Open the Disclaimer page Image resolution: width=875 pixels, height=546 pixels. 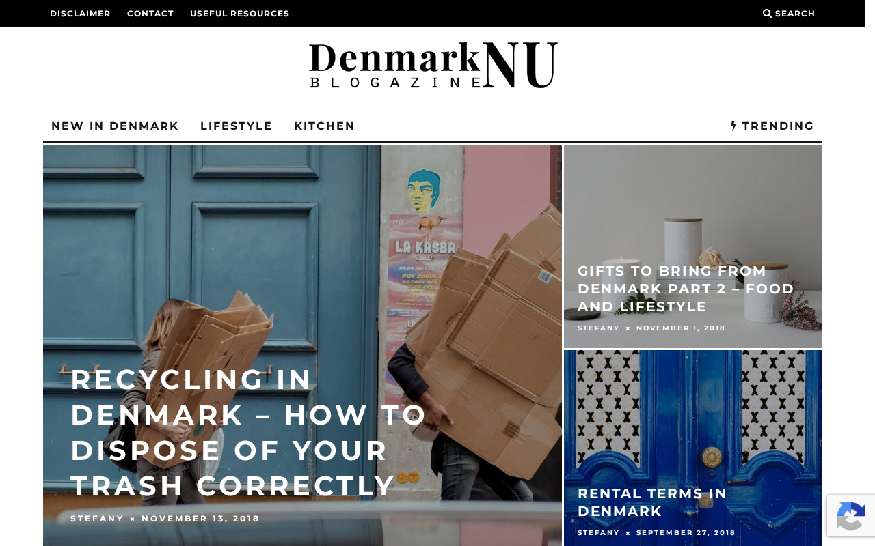(80, 14)
